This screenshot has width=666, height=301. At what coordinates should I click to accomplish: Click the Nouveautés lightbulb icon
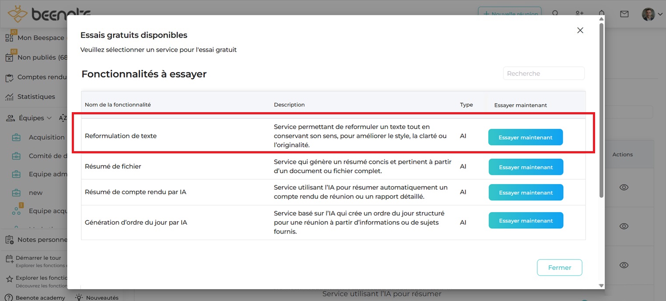[x=79, y=297]
